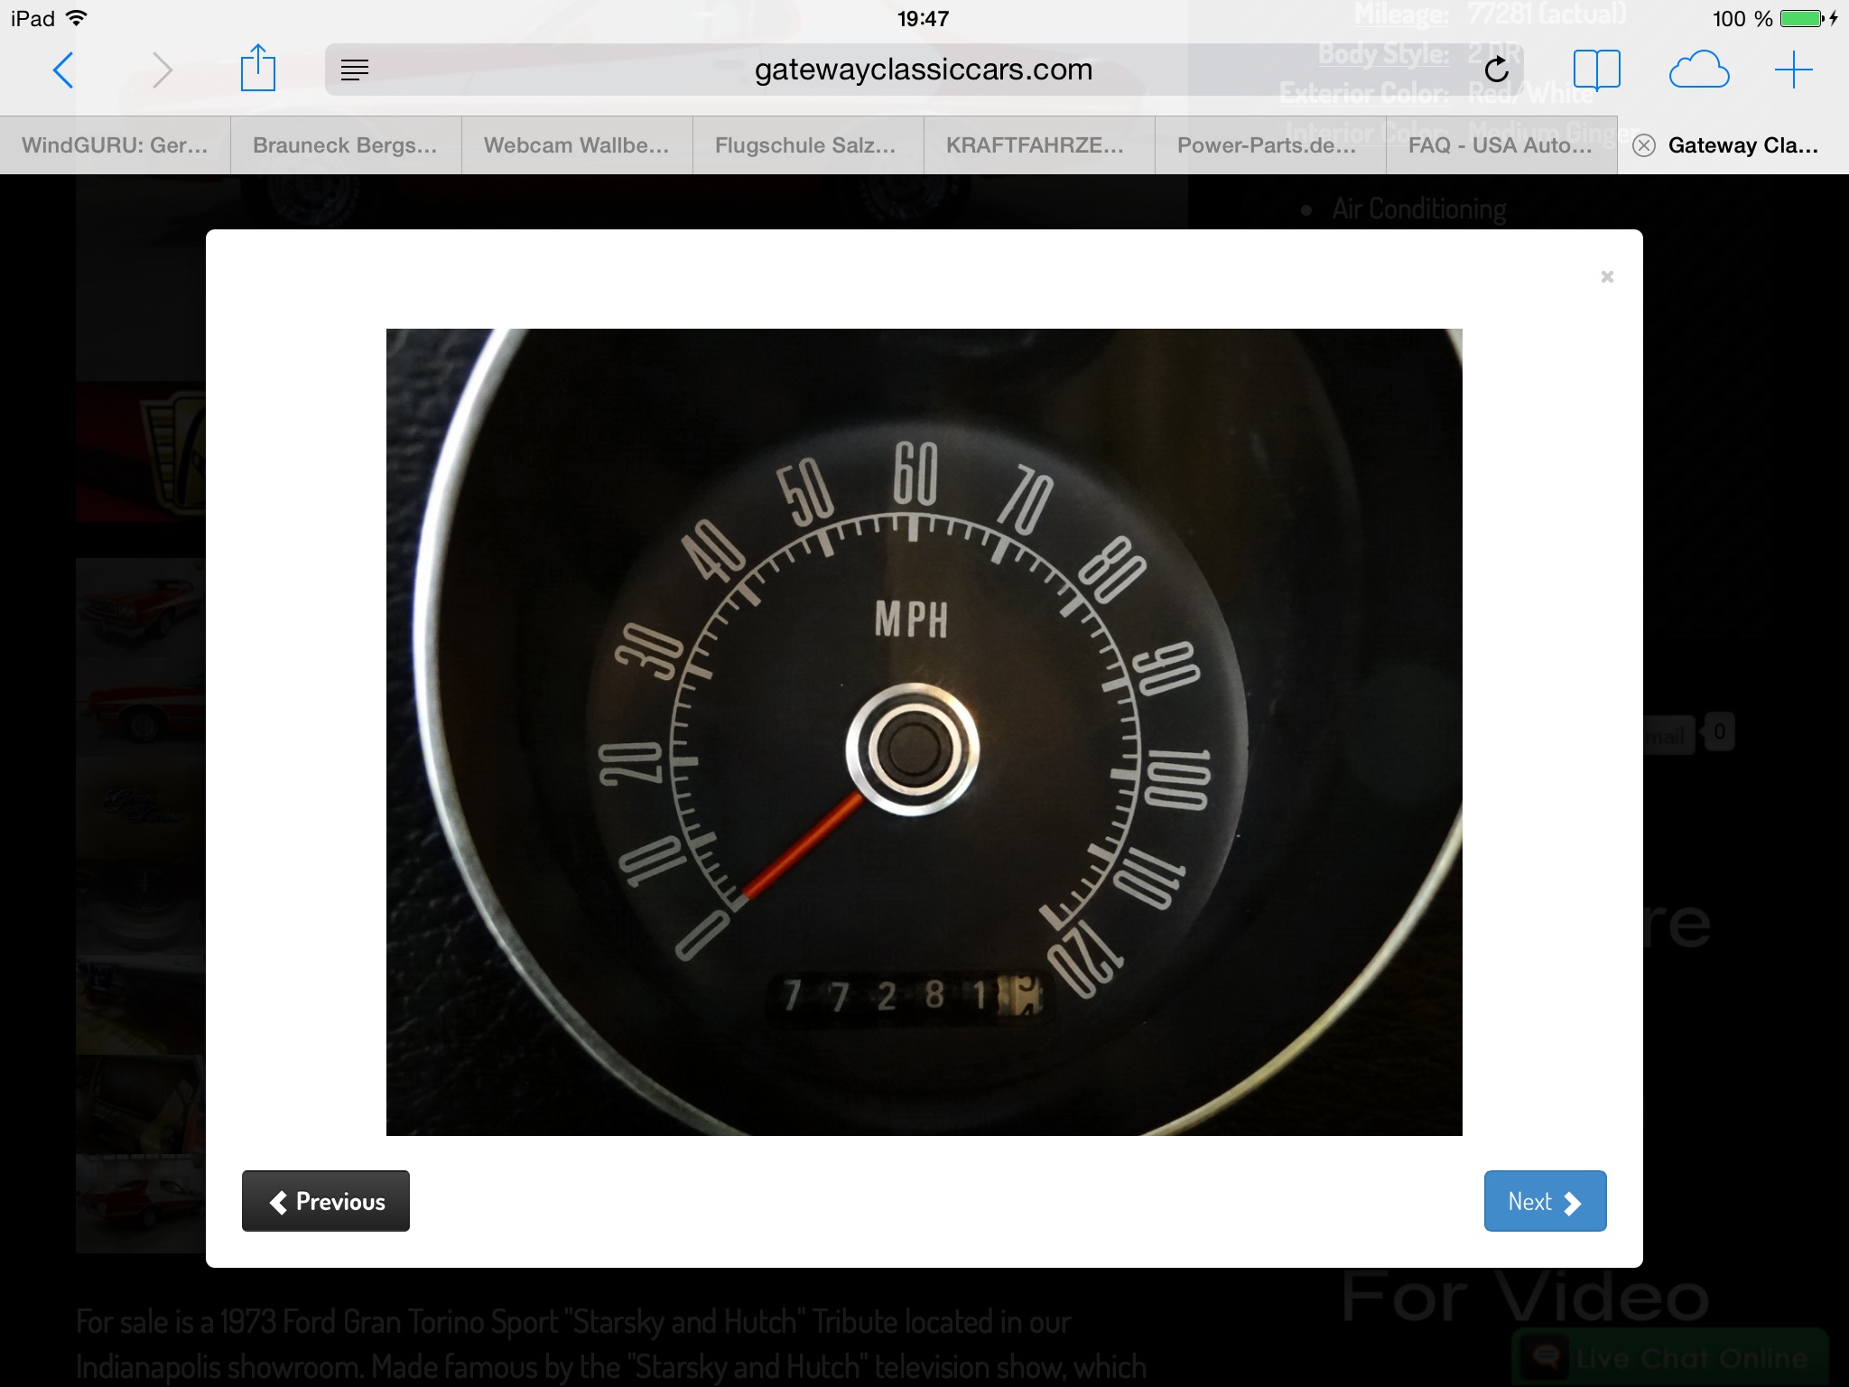
Task: Switch to Power-Parts.de tab
Action: (1267, 145)
